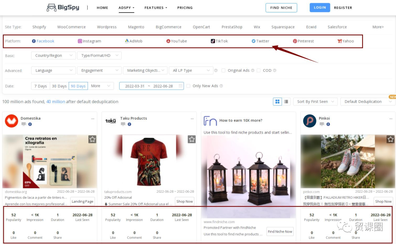Open the Country/Region dropdown
The height and width of the screenshot is (244, 396).
[x=54, y=56]
